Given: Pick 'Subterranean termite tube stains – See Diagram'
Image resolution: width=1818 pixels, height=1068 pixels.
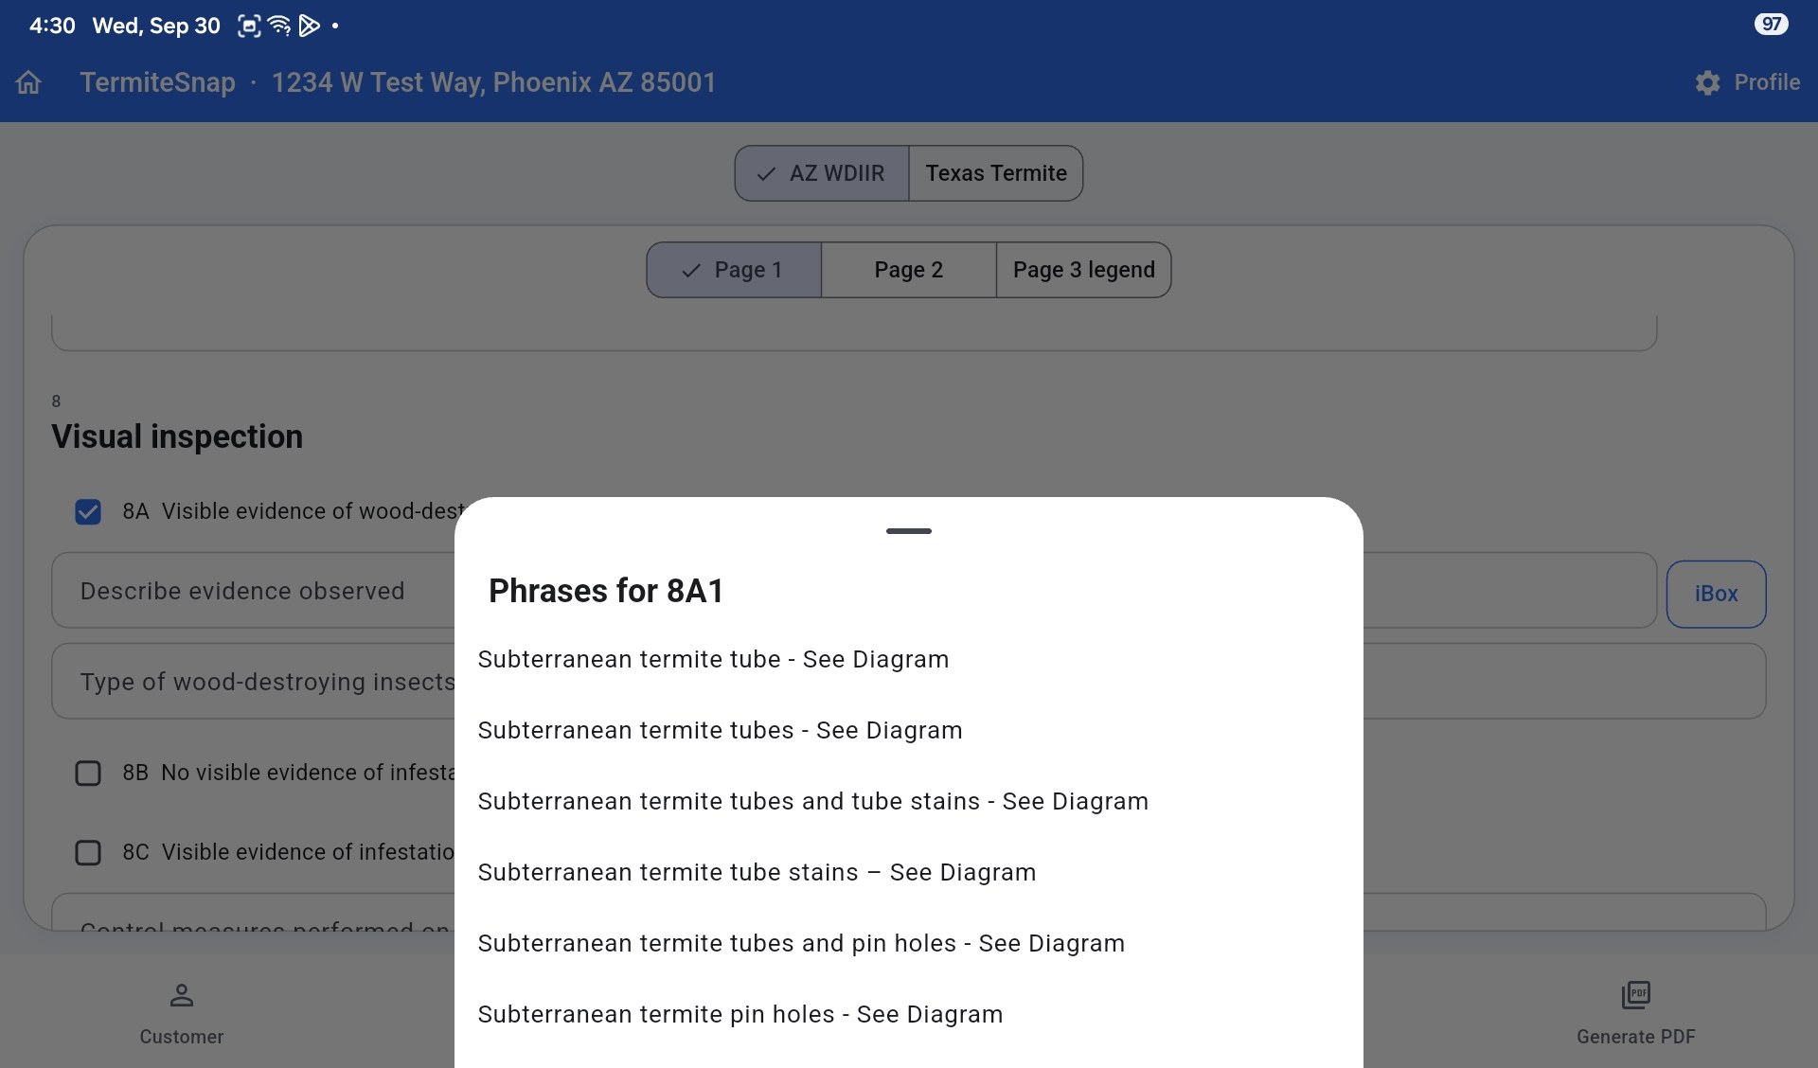Looking at the screenshot, I should pos(909,872).
